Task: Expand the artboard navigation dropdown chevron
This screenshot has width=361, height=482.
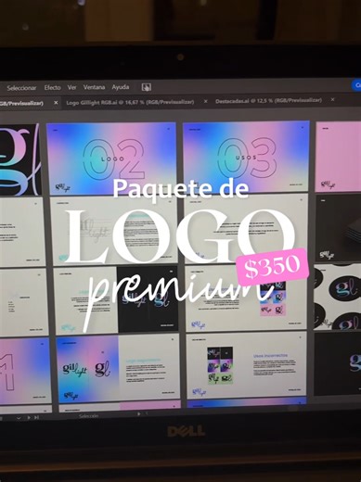Action: click(19, 418)
